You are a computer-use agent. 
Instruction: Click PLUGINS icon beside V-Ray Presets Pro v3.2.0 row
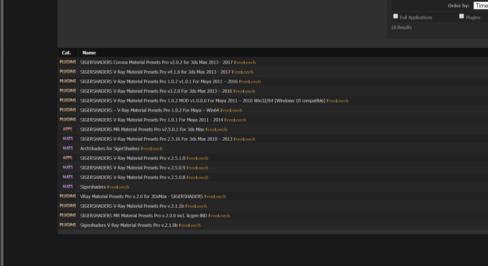coord(68,91)
